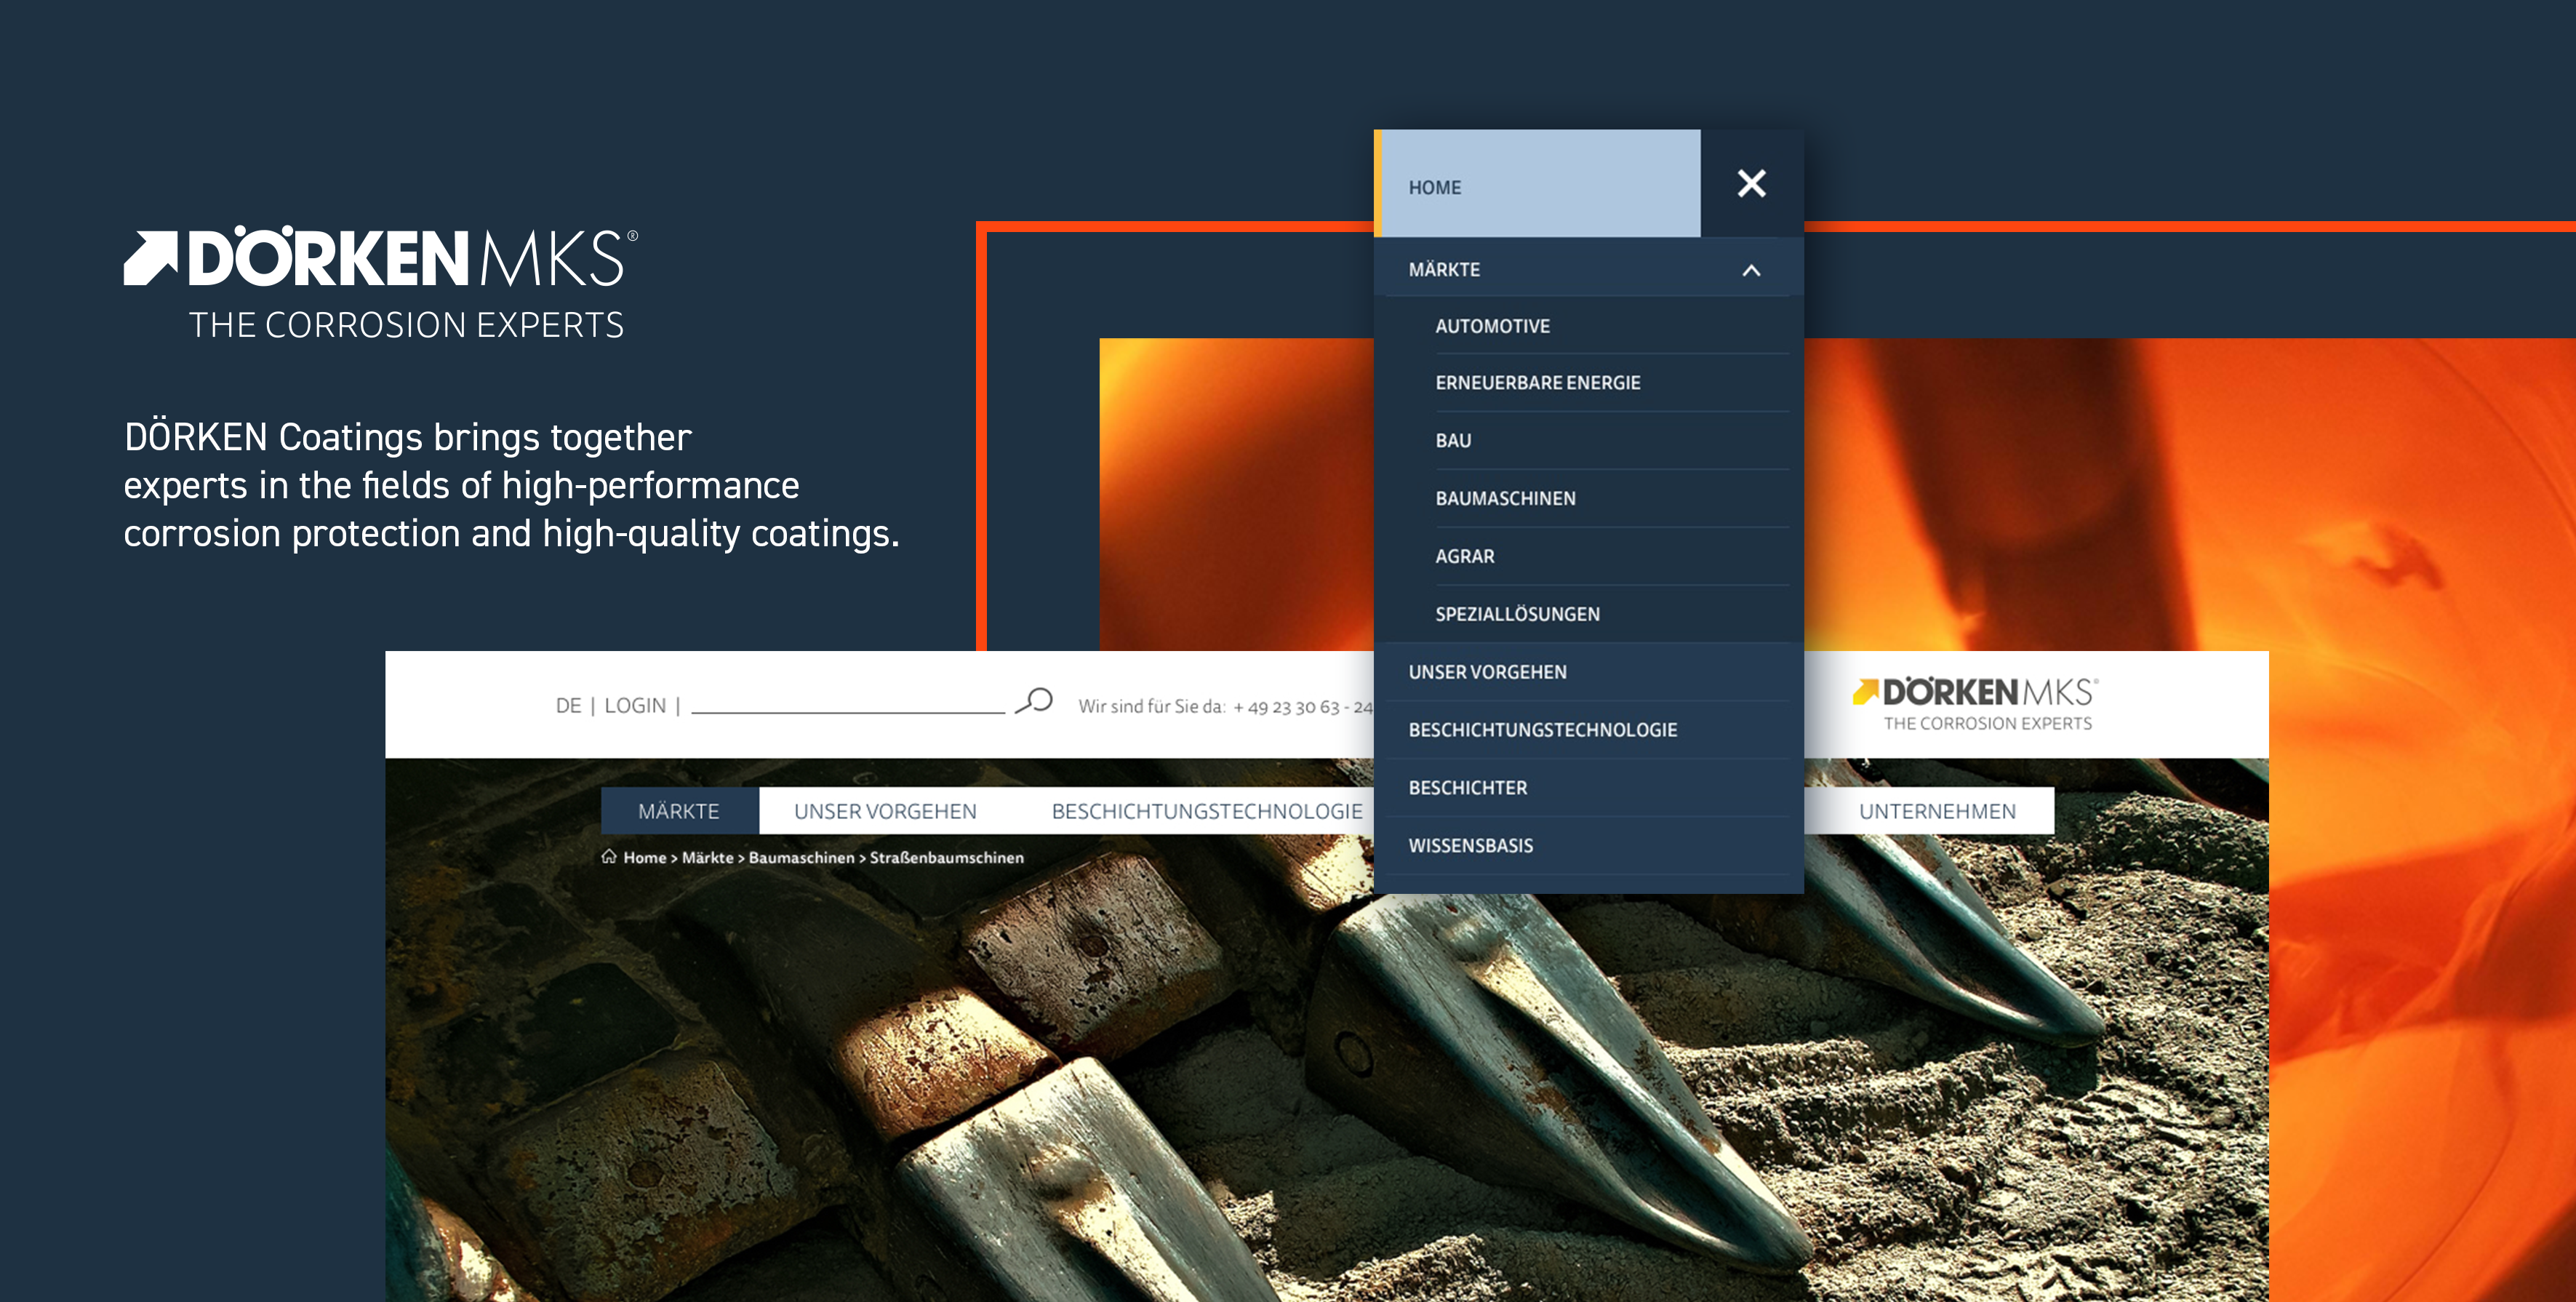Switch to Märkte tab in navigation bar
2576x1302 pixels.
679,811
